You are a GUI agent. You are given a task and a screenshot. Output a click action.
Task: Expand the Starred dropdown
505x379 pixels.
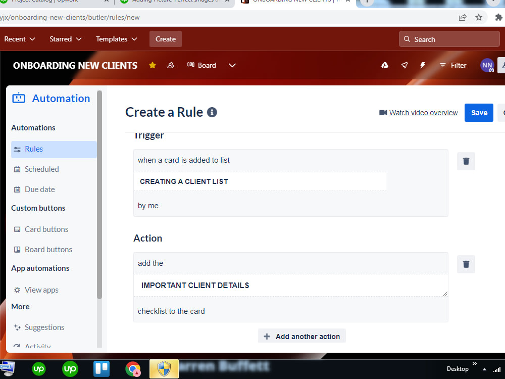(65, 39)
